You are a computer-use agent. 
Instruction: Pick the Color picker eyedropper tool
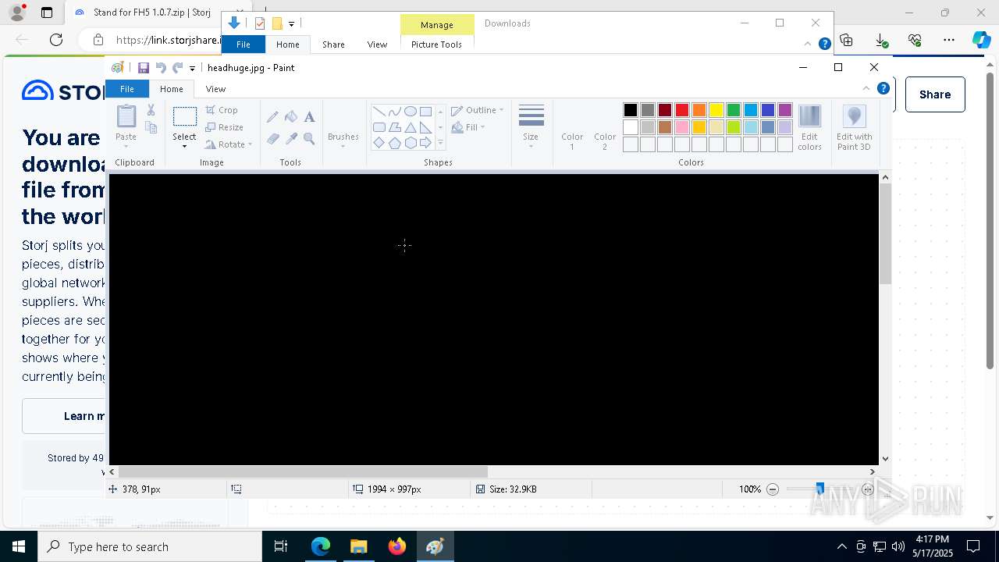(291, 139)
